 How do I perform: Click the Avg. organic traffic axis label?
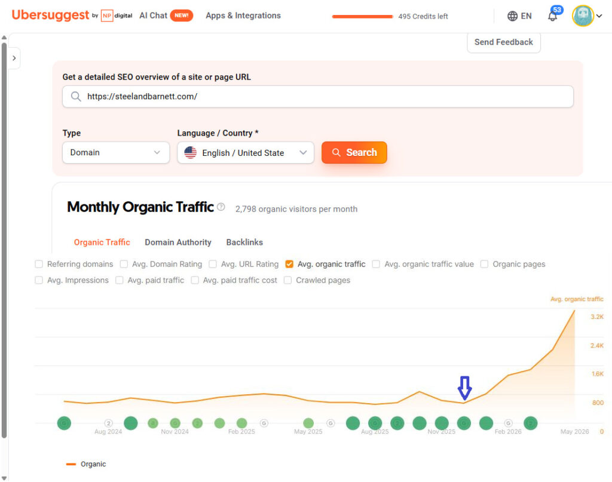(577, 299)
